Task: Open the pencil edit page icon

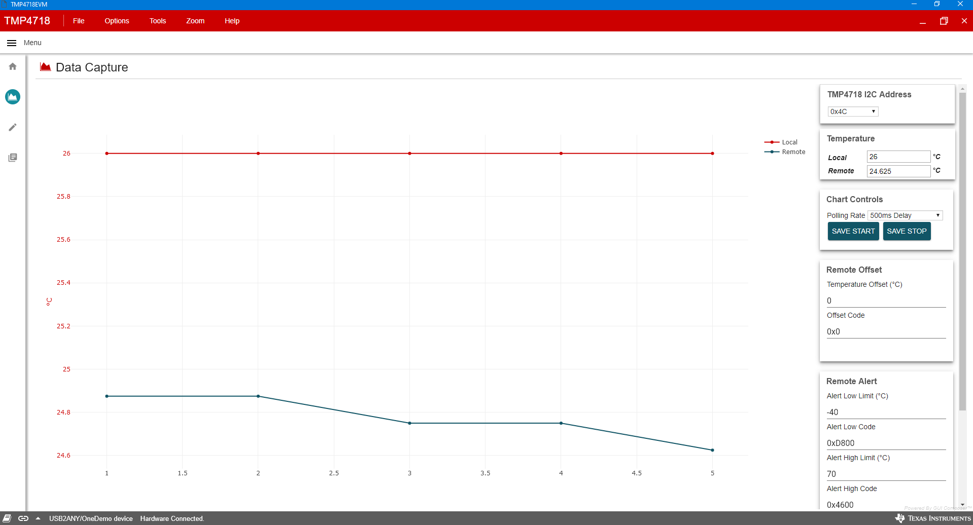Action: pyautogui.click(x=13, y=127)
